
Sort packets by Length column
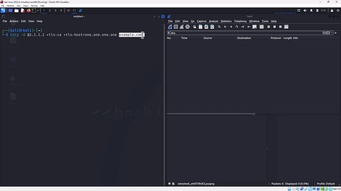288,38
